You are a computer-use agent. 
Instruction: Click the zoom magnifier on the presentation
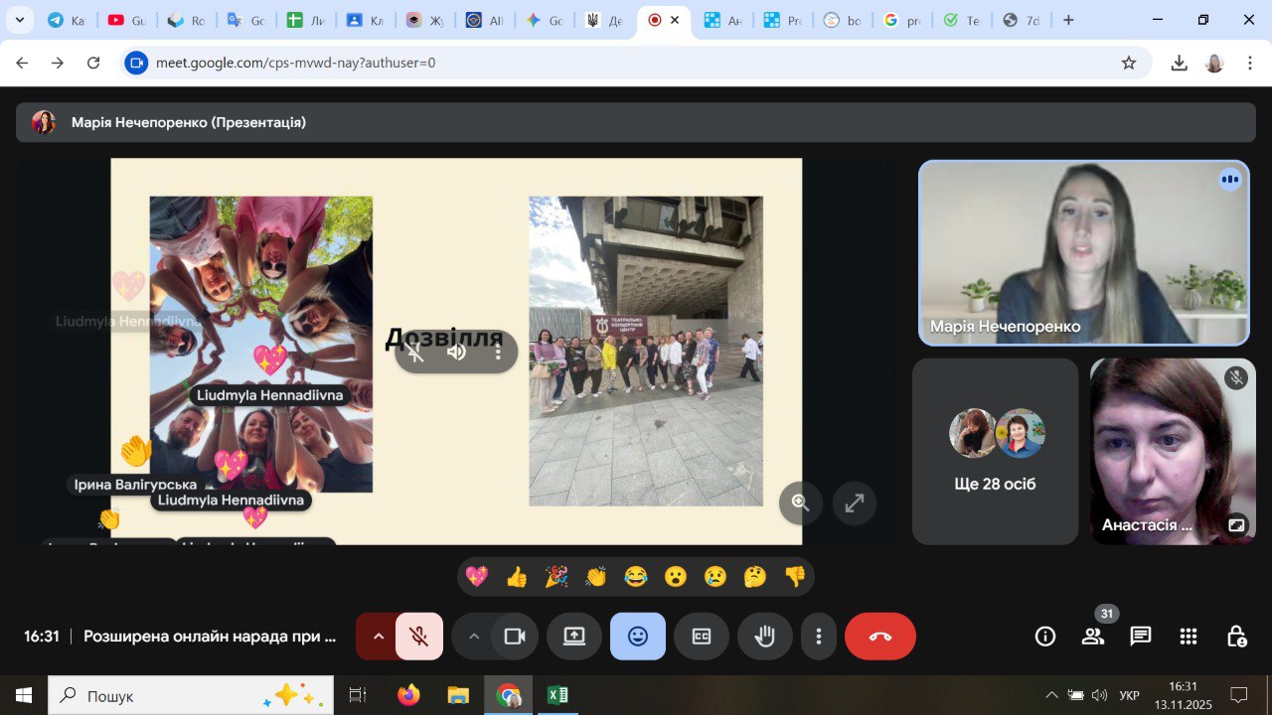click(800, 503)
